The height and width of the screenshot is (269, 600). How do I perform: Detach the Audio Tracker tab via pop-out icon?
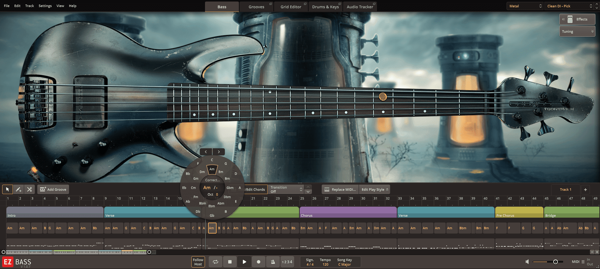(x=374, y=4)
